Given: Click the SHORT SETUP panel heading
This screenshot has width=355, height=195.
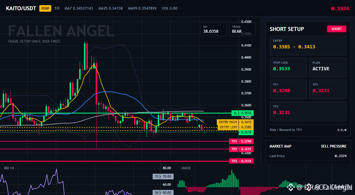Looking at the screenshot, I should (287, 29).
